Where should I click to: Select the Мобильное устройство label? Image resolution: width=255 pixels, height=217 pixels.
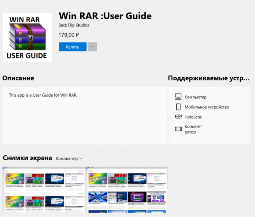pos(207,107)
